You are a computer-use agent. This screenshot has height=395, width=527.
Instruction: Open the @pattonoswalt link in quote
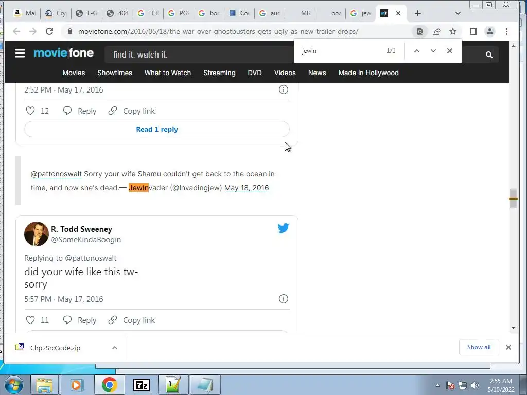pyautogui.click(x=56, y=174)
